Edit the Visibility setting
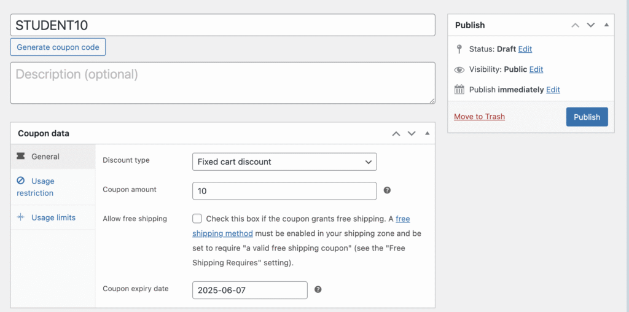The width and height of the screenshot is (629, 312). (x=536, y=69)
